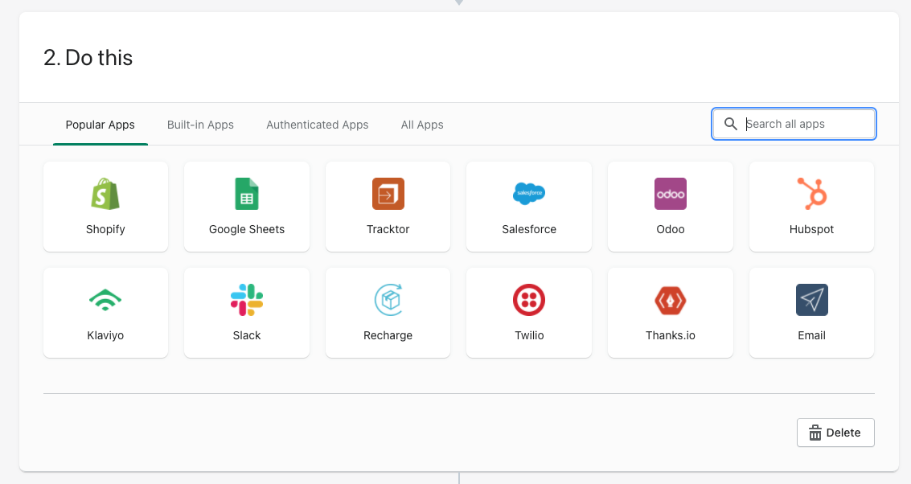This screenshot has height=484, width=911.
Task: Choose the Thanks.io app icon
Action: coord(671,301)
